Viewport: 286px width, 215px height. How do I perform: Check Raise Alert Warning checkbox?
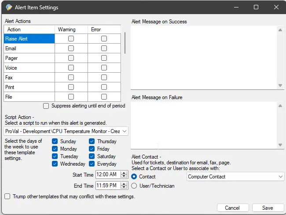tap(71, 38)
